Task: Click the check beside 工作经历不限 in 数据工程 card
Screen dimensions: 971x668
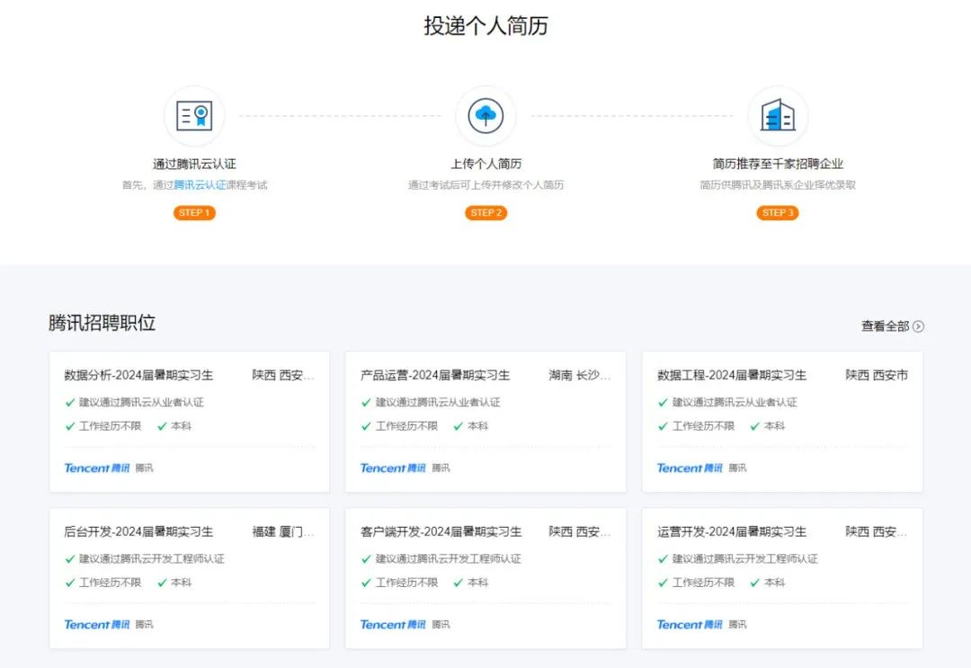Action: coord(664,426)
